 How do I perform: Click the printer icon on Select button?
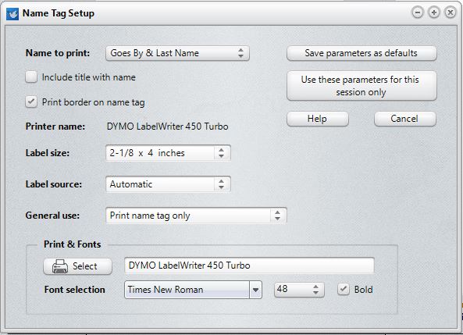[60, 266]
